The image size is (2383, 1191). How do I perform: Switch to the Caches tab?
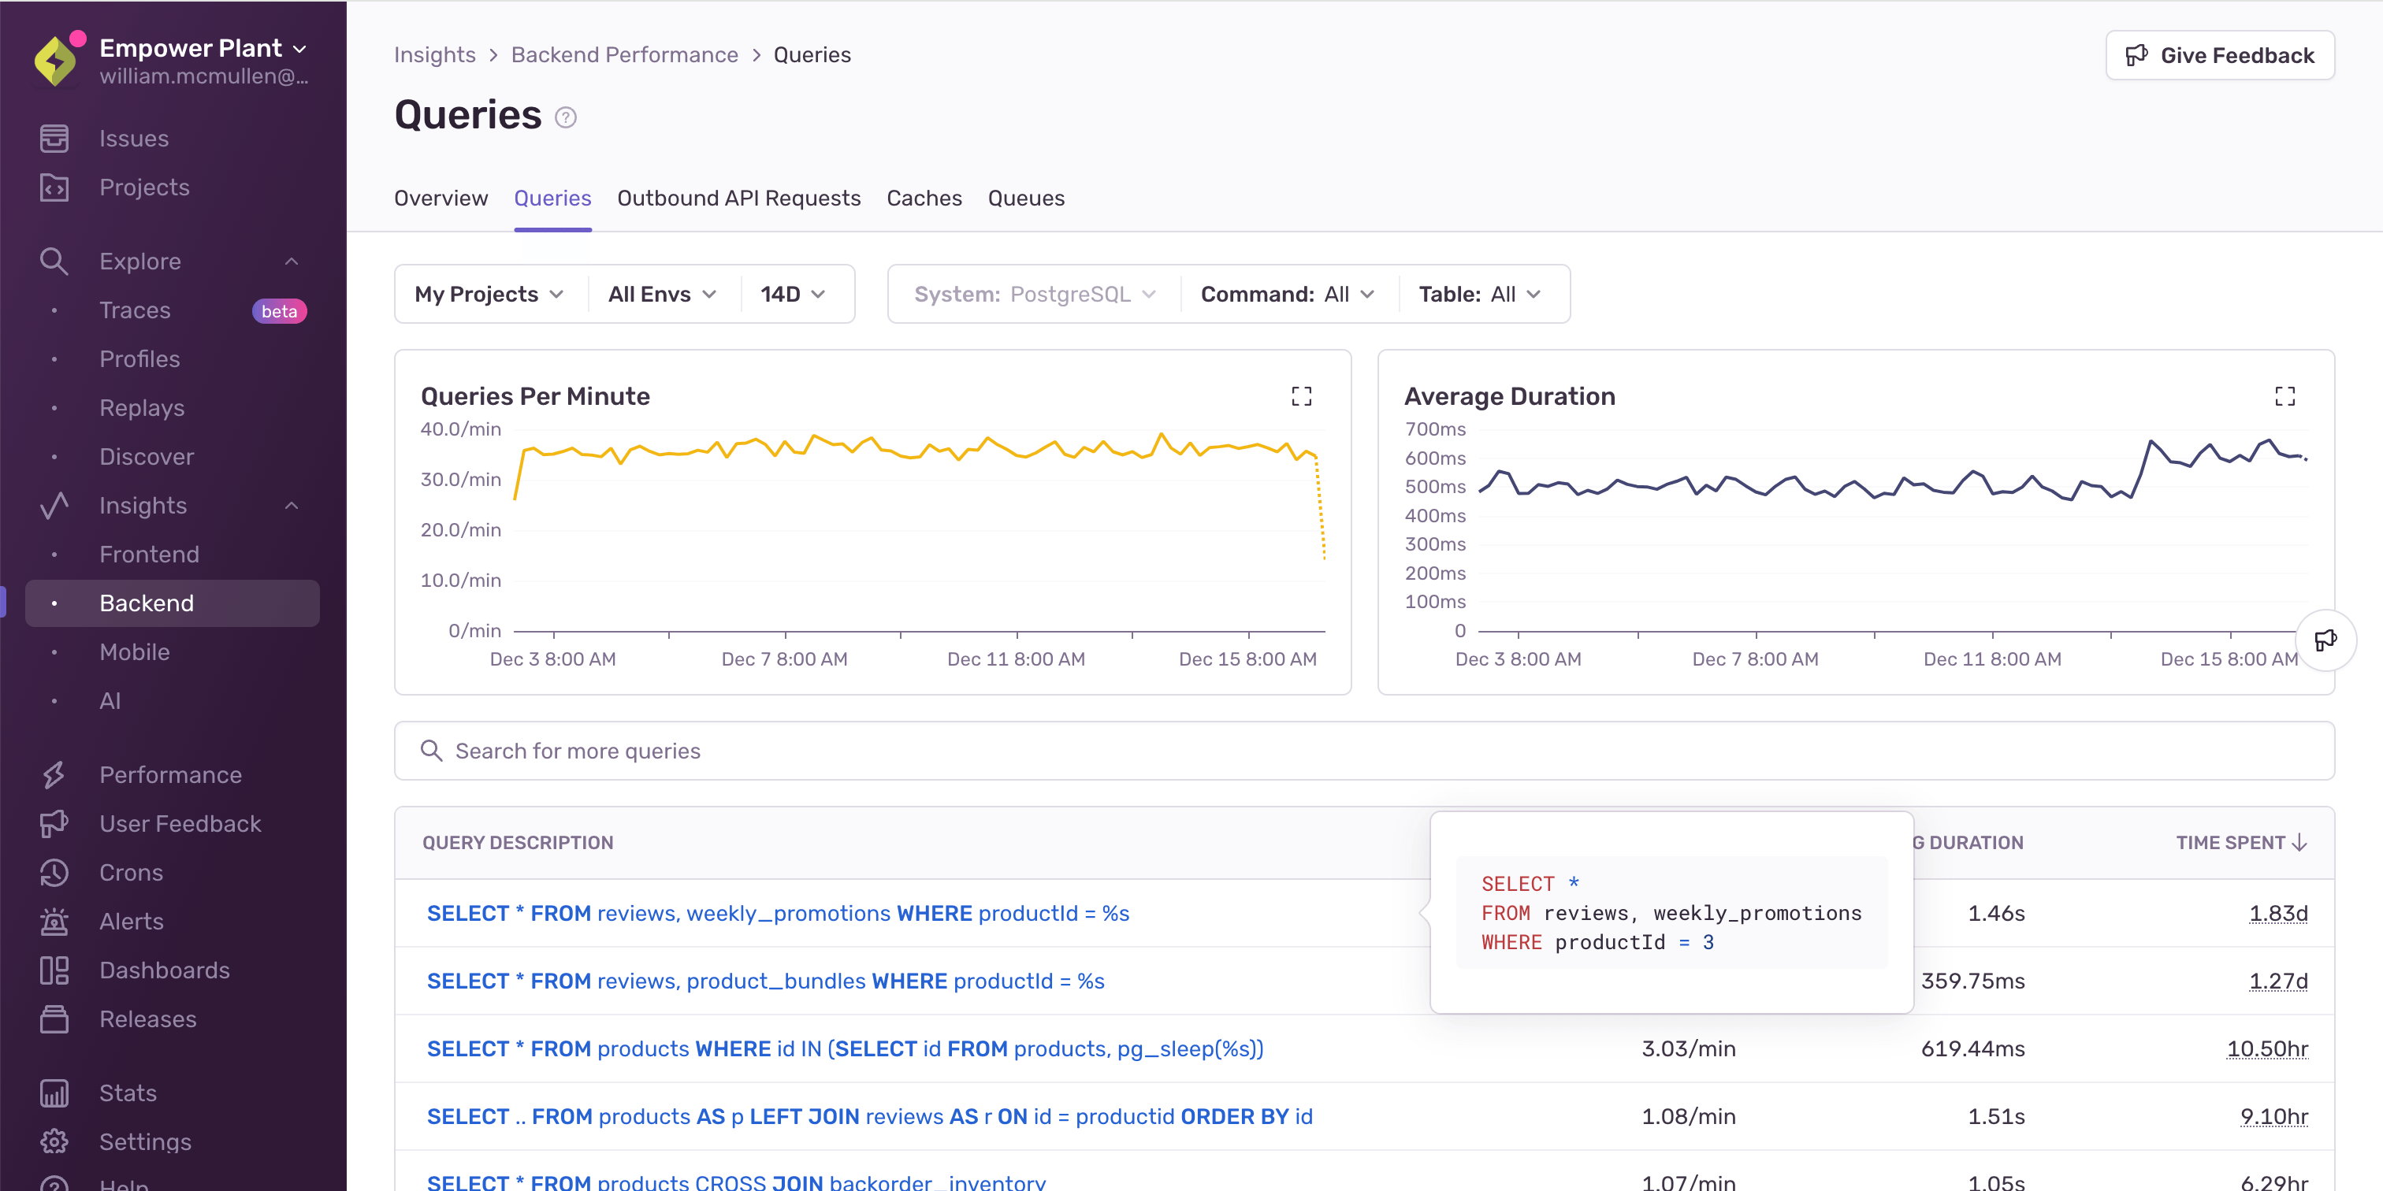924,198
